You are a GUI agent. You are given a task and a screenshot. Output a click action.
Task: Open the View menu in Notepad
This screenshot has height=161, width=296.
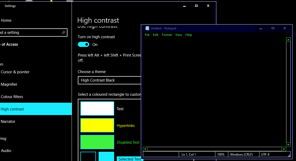178,35
